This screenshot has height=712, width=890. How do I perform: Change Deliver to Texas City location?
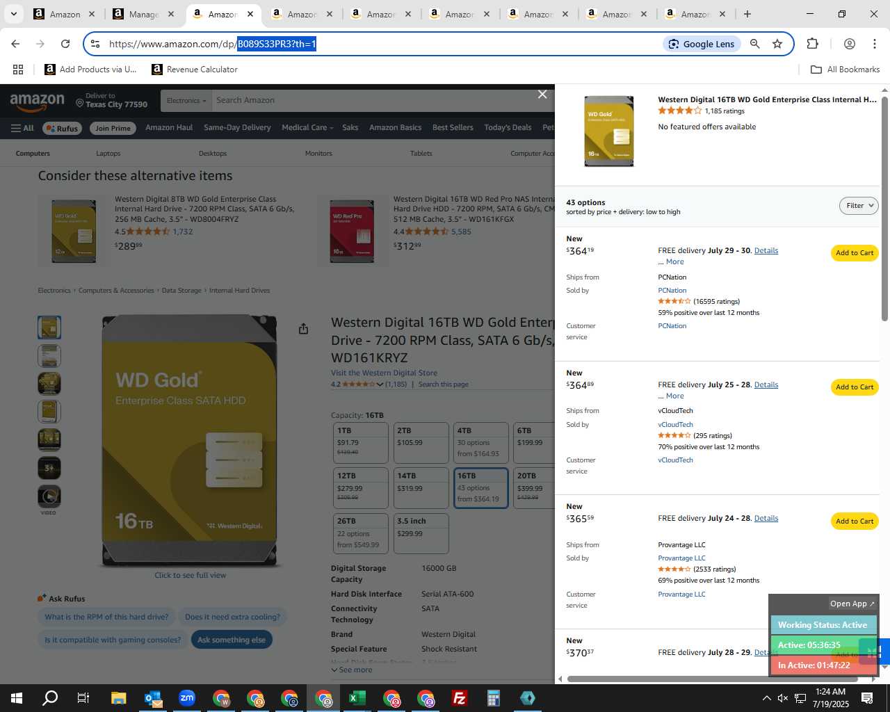tap(112, 101)
